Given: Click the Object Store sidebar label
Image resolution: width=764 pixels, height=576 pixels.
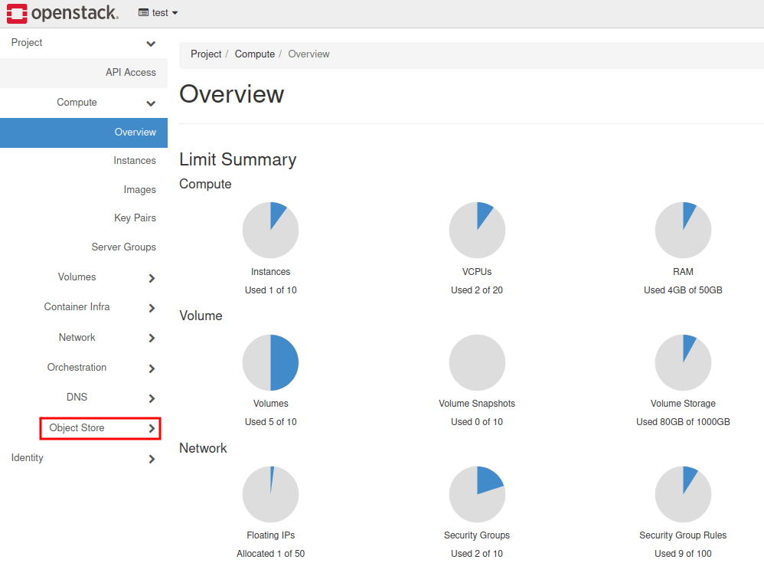Looking at the screenshot, I should click(x=77, y=427).
